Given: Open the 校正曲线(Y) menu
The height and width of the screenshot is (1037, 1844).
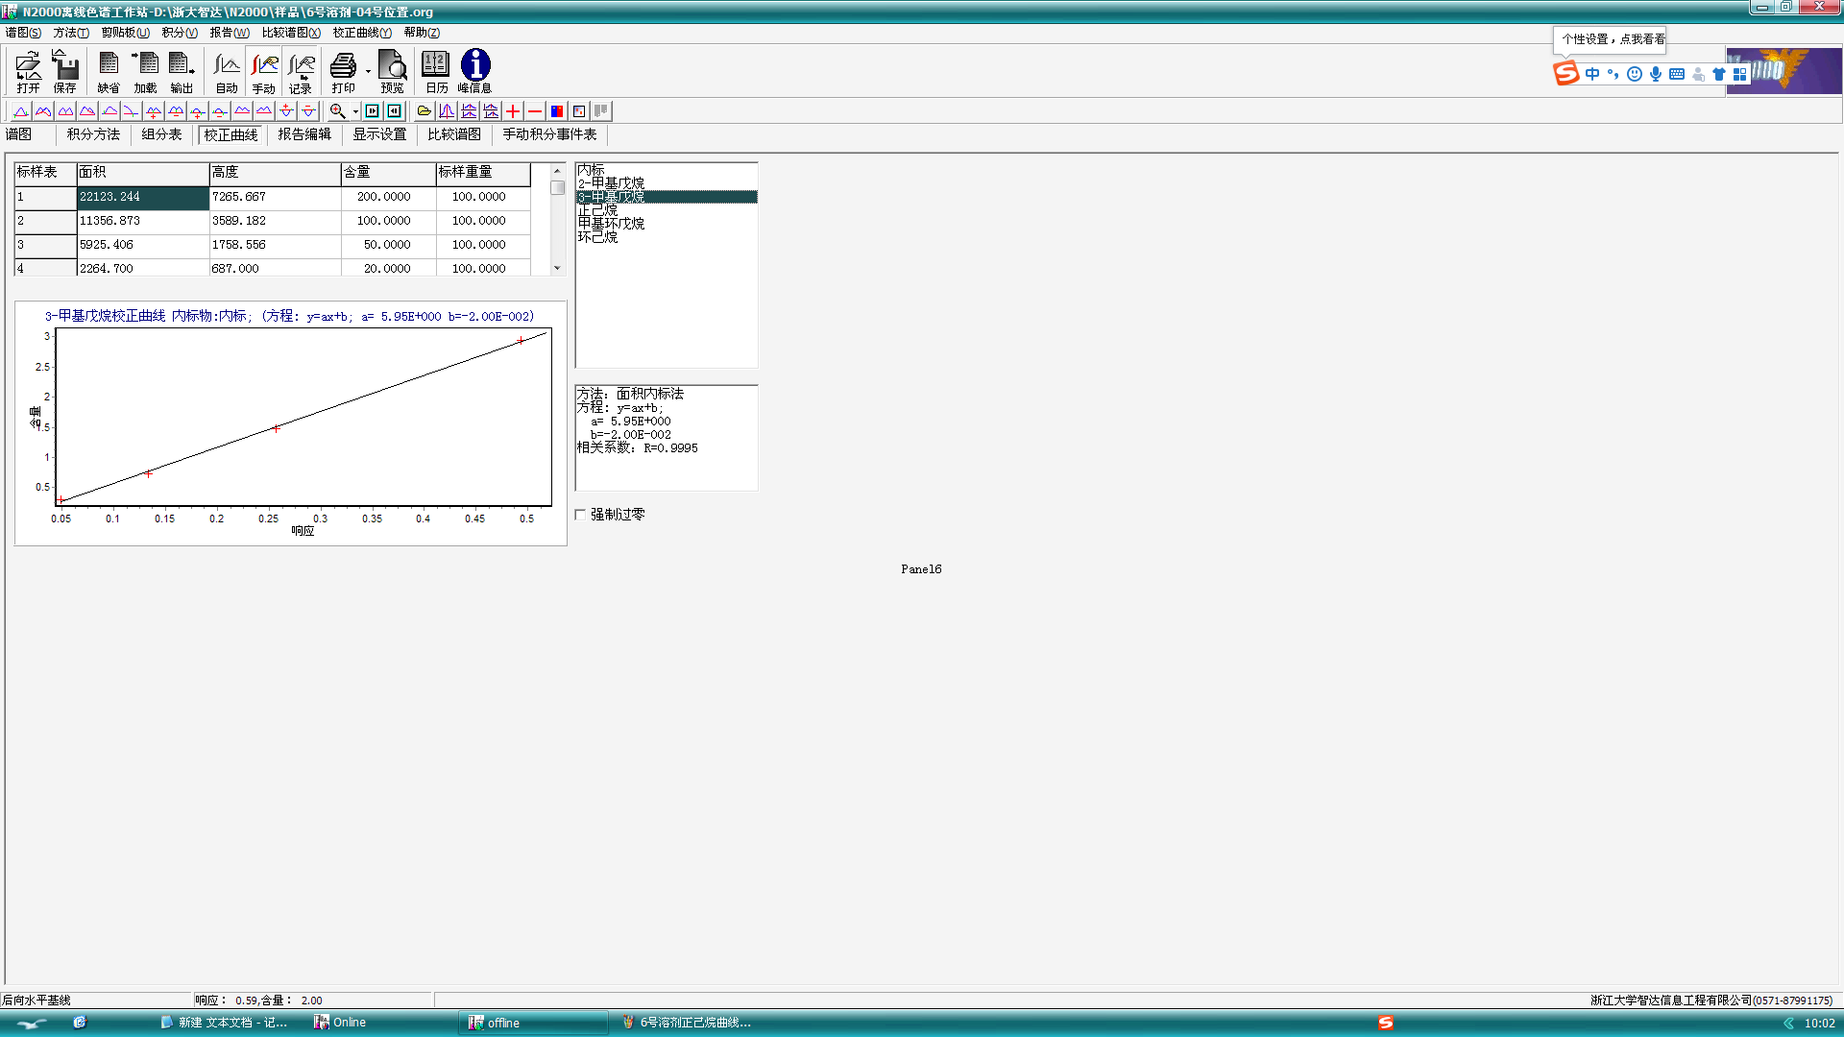Looking at the screenshot, I should point(361,33).
